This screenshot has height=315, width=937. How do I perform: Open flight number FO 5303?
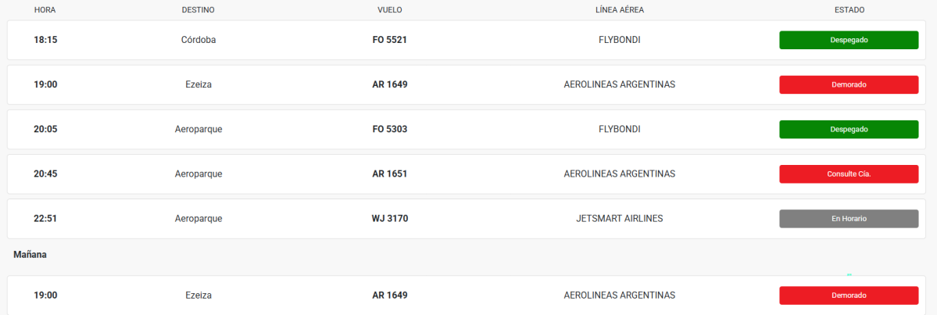(x=389, y=129)
